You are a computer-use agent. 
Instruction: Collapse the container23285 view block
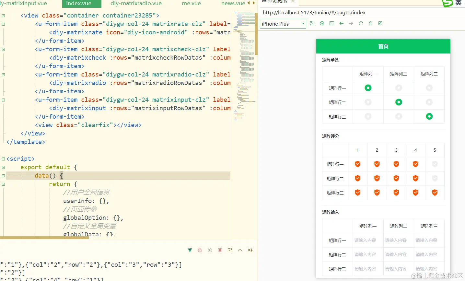pyautogui.click(x=3, y=16)
